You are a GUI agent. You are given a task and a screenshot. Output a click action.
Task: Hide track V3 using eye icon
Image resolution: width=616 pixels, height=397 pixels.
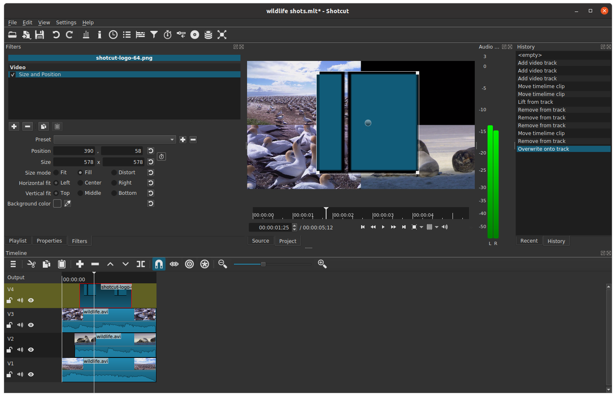(31, 325)
